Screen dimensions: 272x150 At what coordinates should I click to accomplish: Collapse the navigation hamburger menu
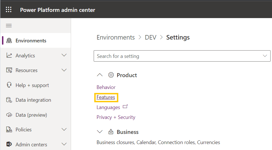9,26
